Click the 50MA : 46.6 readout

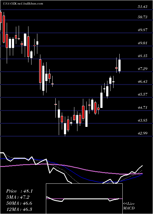click(19, 203)
